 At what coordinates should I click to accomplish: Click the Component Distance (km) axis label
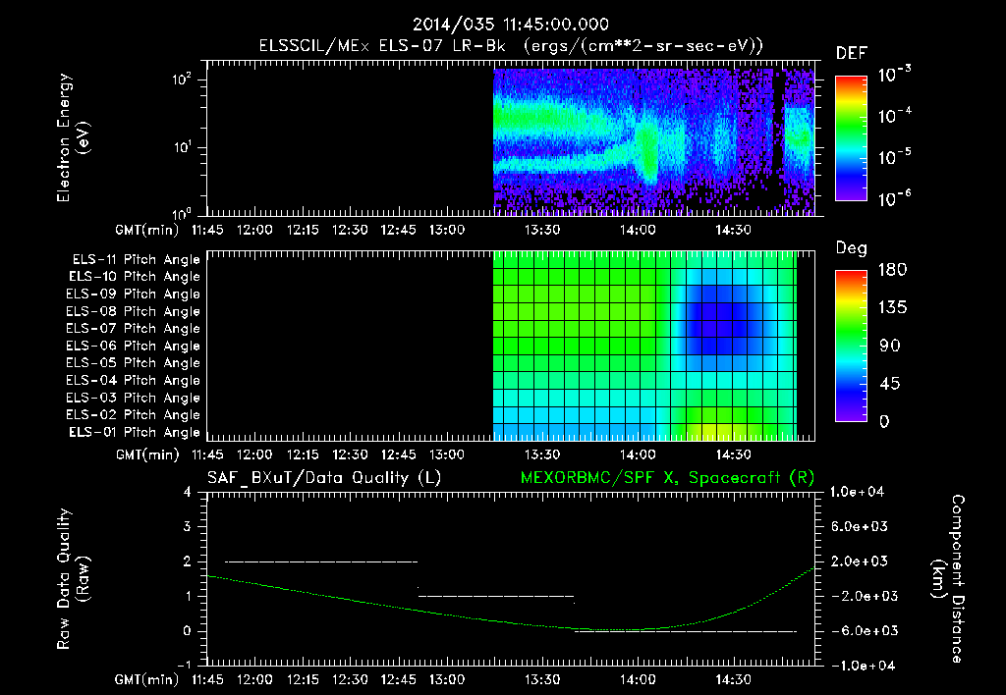click(x=948, y=578)
